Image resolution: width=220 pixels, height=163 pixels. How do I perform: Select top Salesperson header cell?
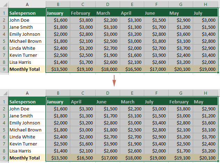pos(27,13)
